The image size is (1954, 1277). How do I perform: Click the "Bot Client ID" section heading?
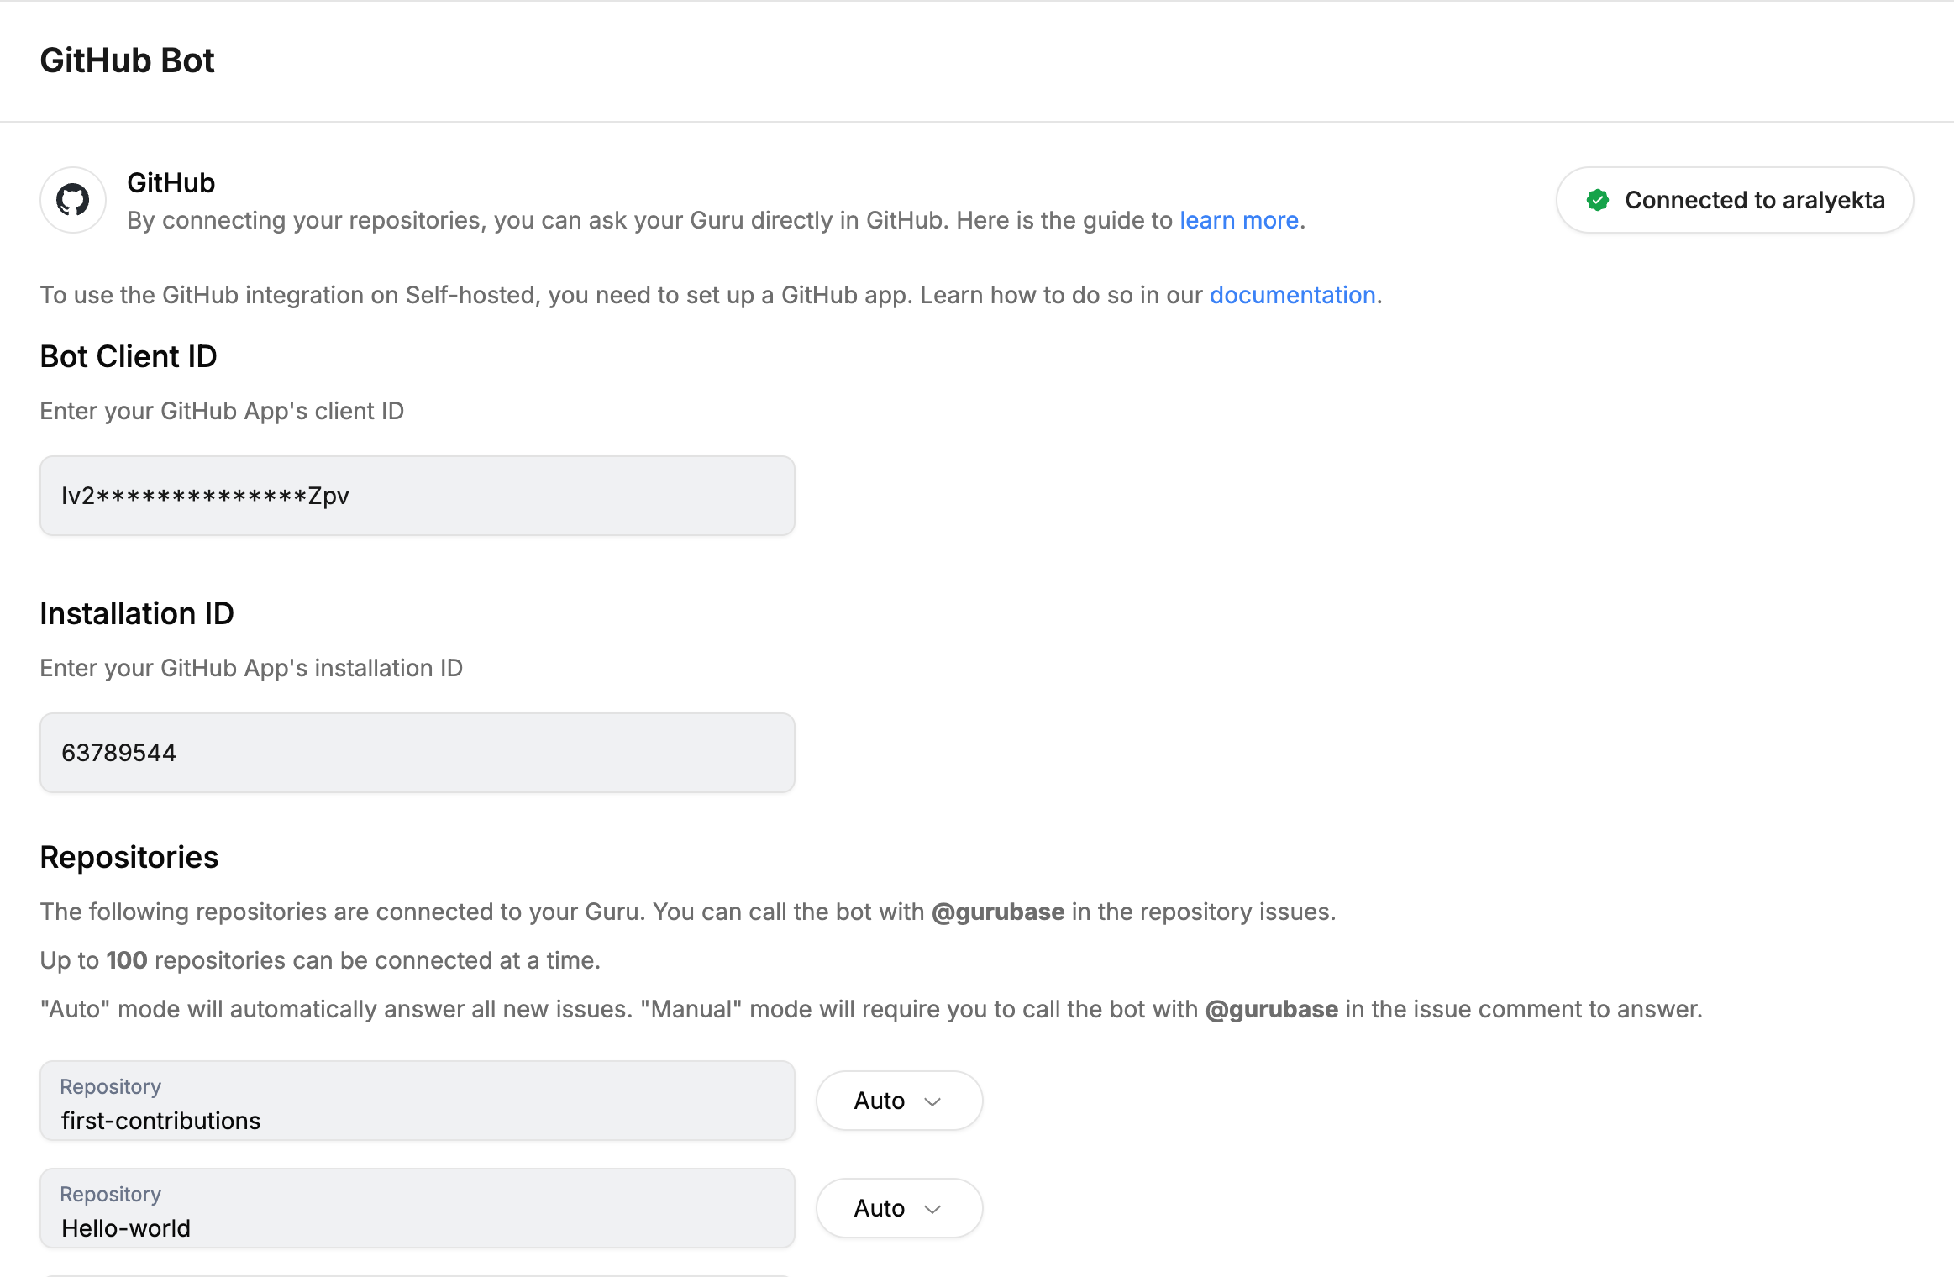(x=128, y=356)
